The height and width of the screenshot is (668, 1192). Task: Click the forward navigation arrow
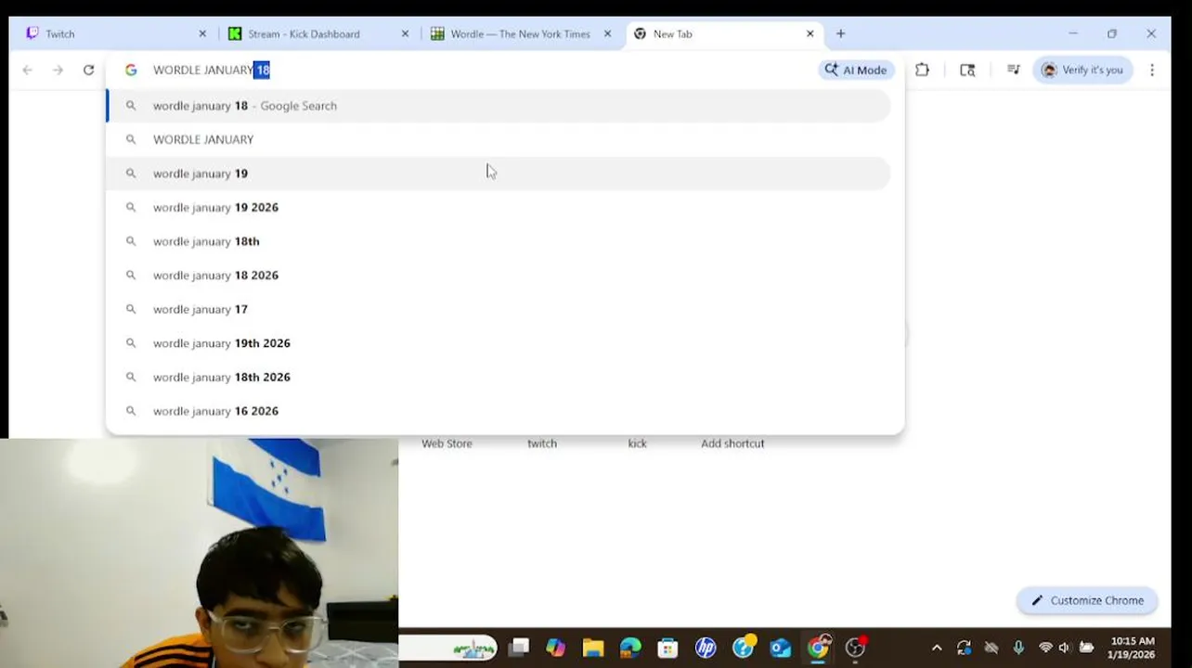pyautogui.click(x=58, y=70)
